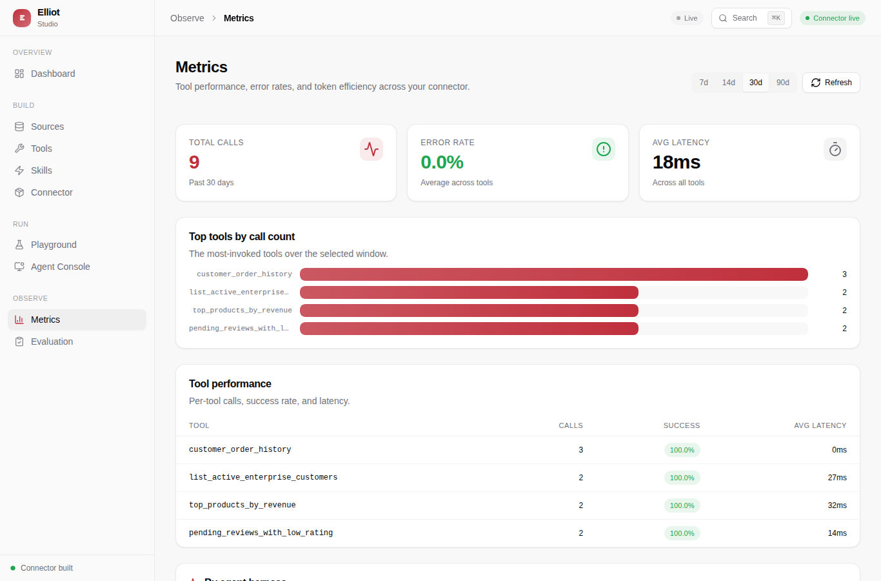This screenshot has width=881, height=581.
Task: Open the Sources page
Action: 77,127
